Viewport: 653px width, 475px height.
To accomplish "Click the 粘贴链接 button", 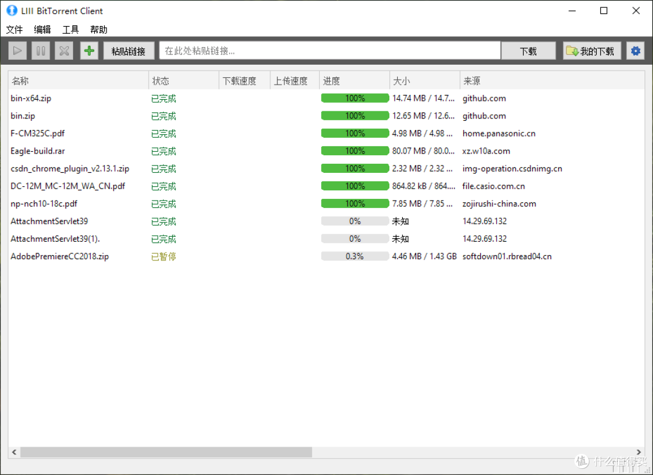I will [x=129, y=51].
